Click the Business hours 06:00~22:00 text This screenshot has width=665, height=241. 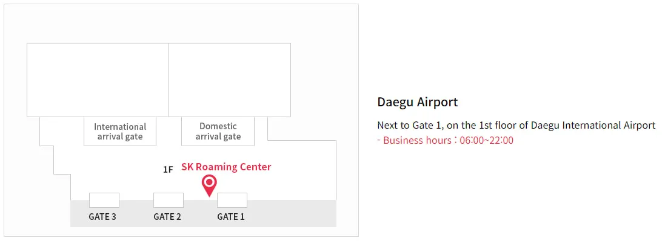click(446, 140)
